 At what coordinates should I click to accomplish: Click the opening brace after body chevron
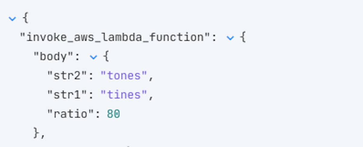click(106, 57)
